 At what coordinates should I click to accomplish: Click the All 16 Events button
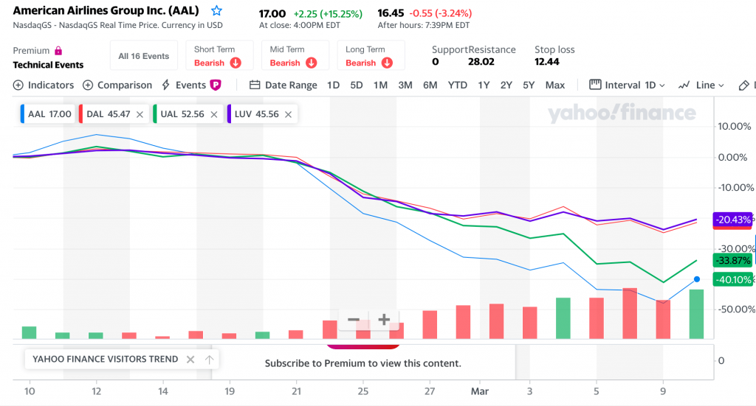point(144,56)
